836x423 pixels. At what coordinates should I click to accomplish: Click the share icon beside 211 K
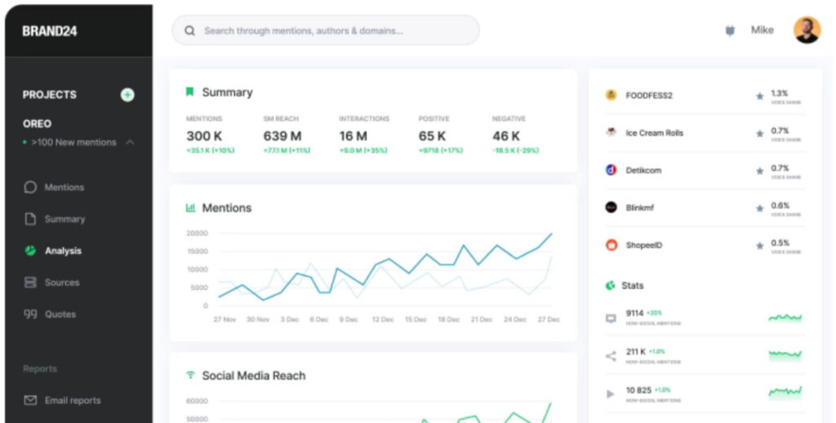[611, 356]
